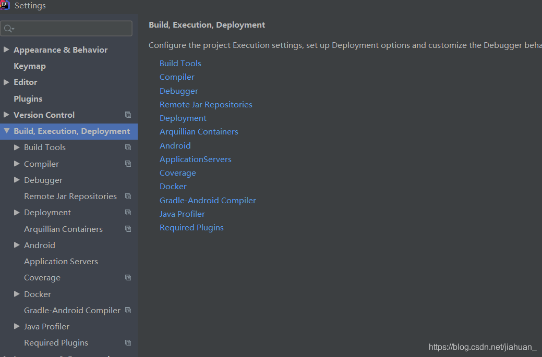Expand the Docker settings node
The width and height of the screenshot is (542, 357).
tap(17, 294)
